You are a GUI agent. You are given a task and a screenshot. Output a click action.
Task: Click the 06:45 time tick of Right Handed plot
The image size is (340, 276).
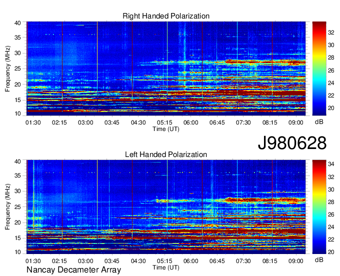point(217,122)
